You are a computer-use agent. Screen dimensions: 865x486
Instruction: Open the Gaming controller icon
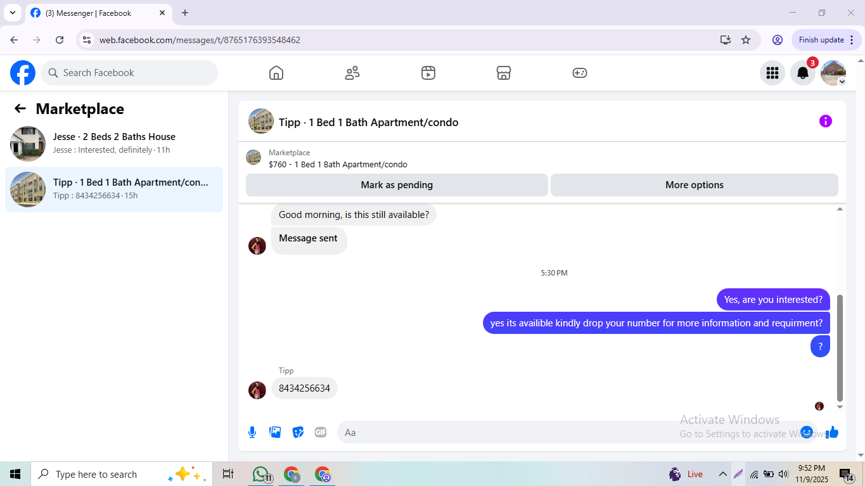click(580, 73)
